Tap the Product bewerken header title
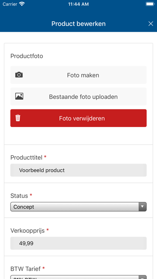Screen dimensions: 157x279 pyautogui.click(x=78, y=24)
